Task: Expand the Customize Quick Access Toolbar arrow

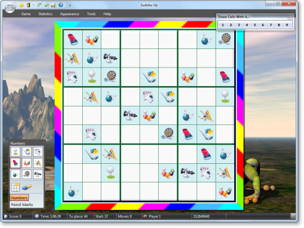Action: coord(70,6)
